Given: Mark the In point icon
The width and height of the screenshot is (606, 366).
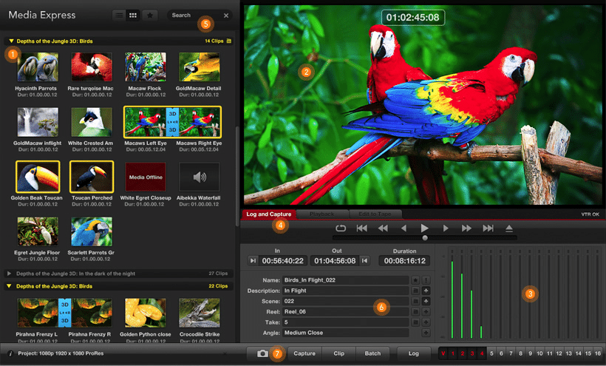Looking at the screenshot, I should point(253,260).
